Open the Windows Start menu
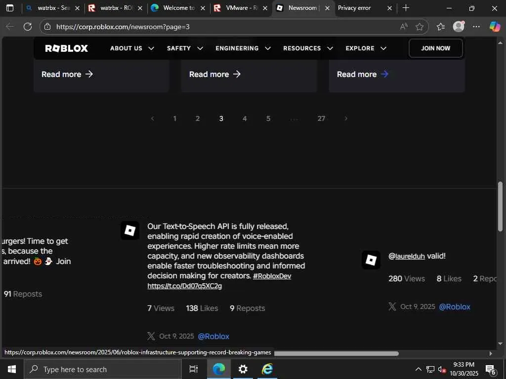 pos(12,369)
